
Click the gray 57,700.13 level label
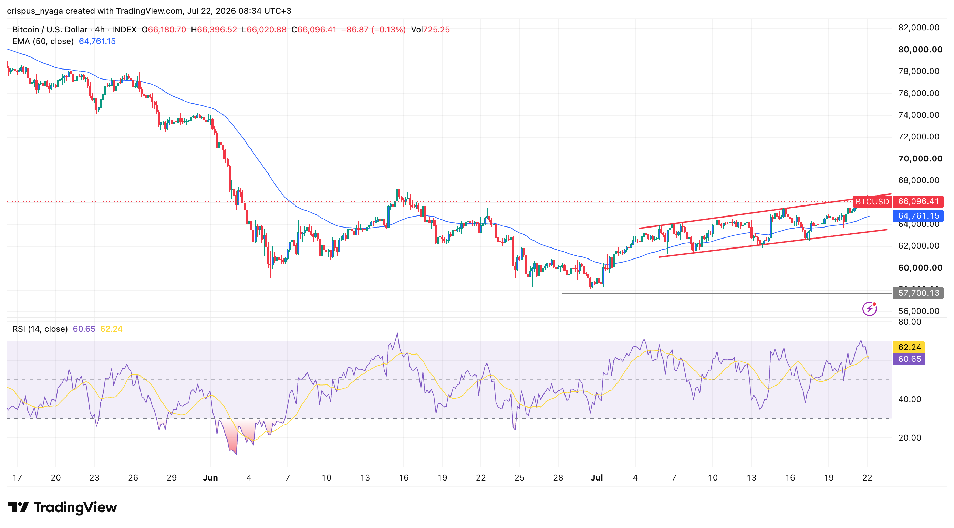pos(918,293)
